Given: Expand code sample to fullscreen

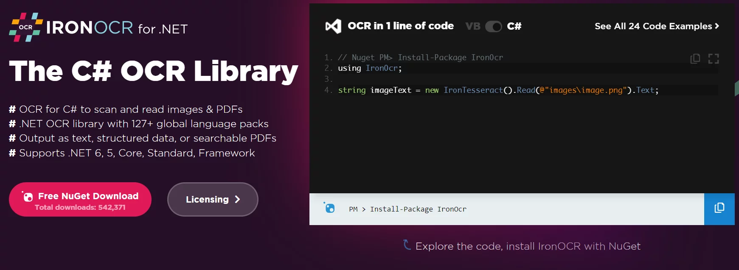Looking at the screenshot, I should coord(714,58).
